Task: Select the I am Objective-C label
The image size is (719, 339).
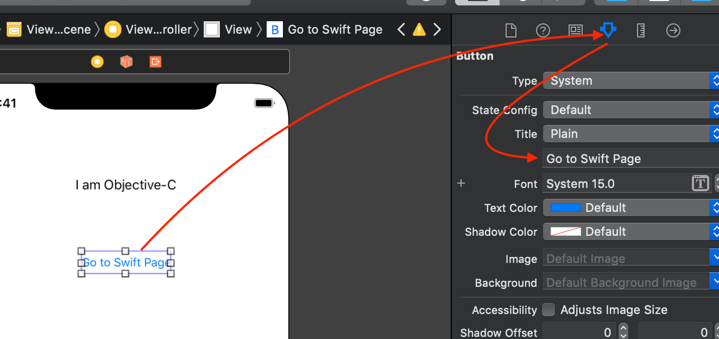Action: click(126, 185)
